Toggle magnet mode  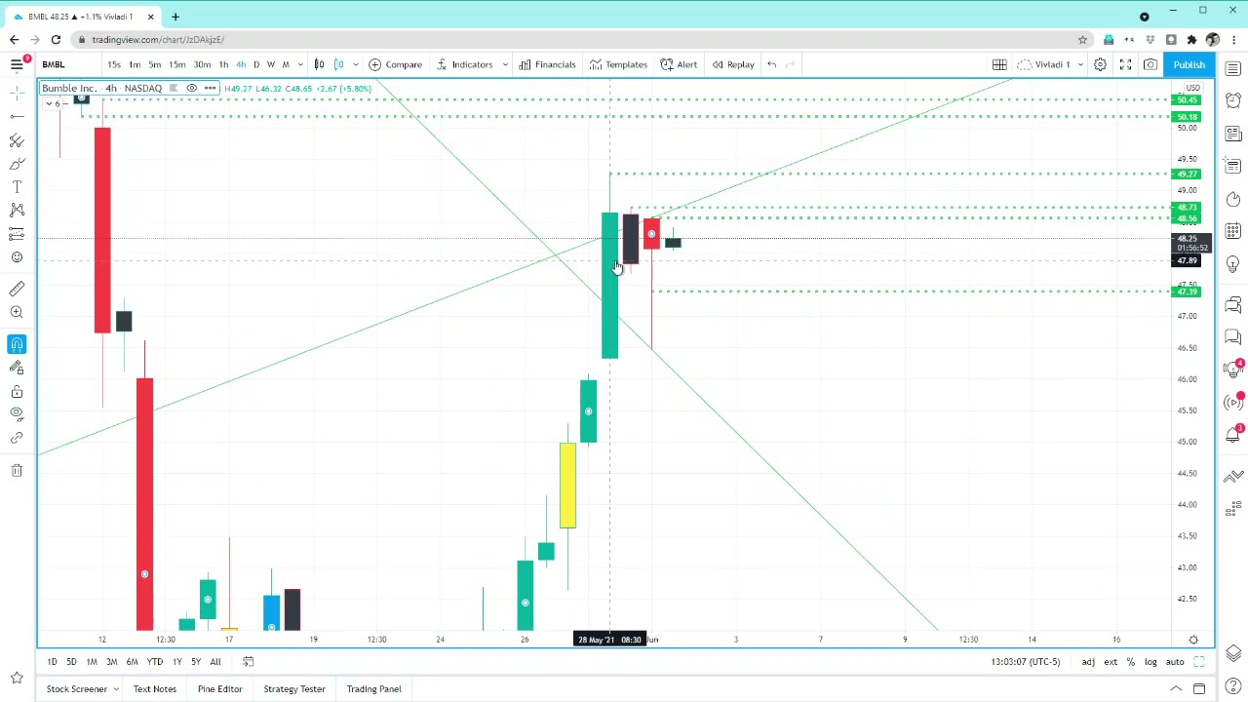17,344
